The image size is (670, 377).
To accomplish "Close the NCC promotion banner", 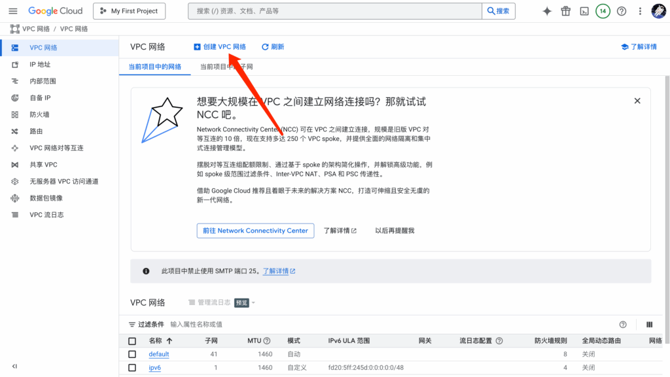I will tap(637, 101).
